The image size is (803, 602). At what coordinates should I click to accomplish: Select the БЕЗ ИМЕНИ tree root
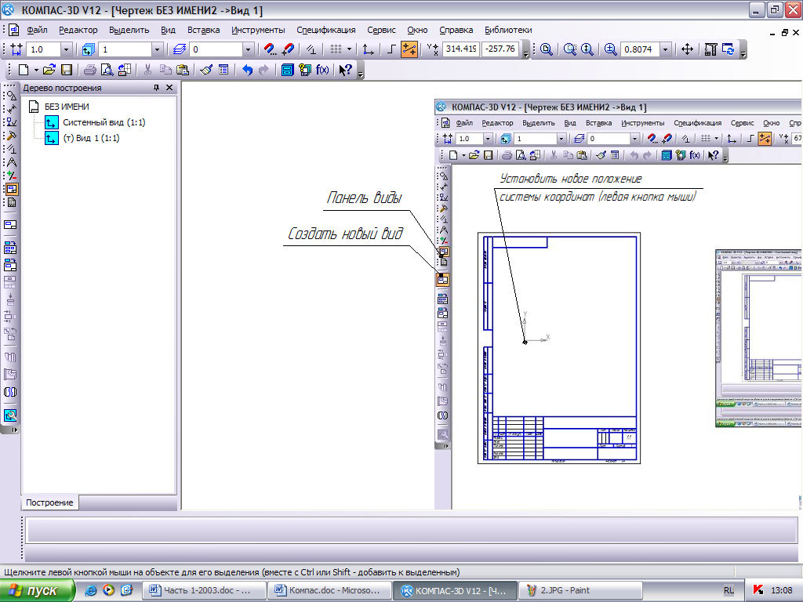(67, 107)
